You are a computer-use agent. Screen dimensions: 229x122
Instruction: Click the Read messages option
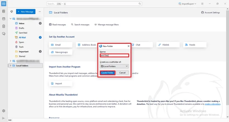[58, 25]
